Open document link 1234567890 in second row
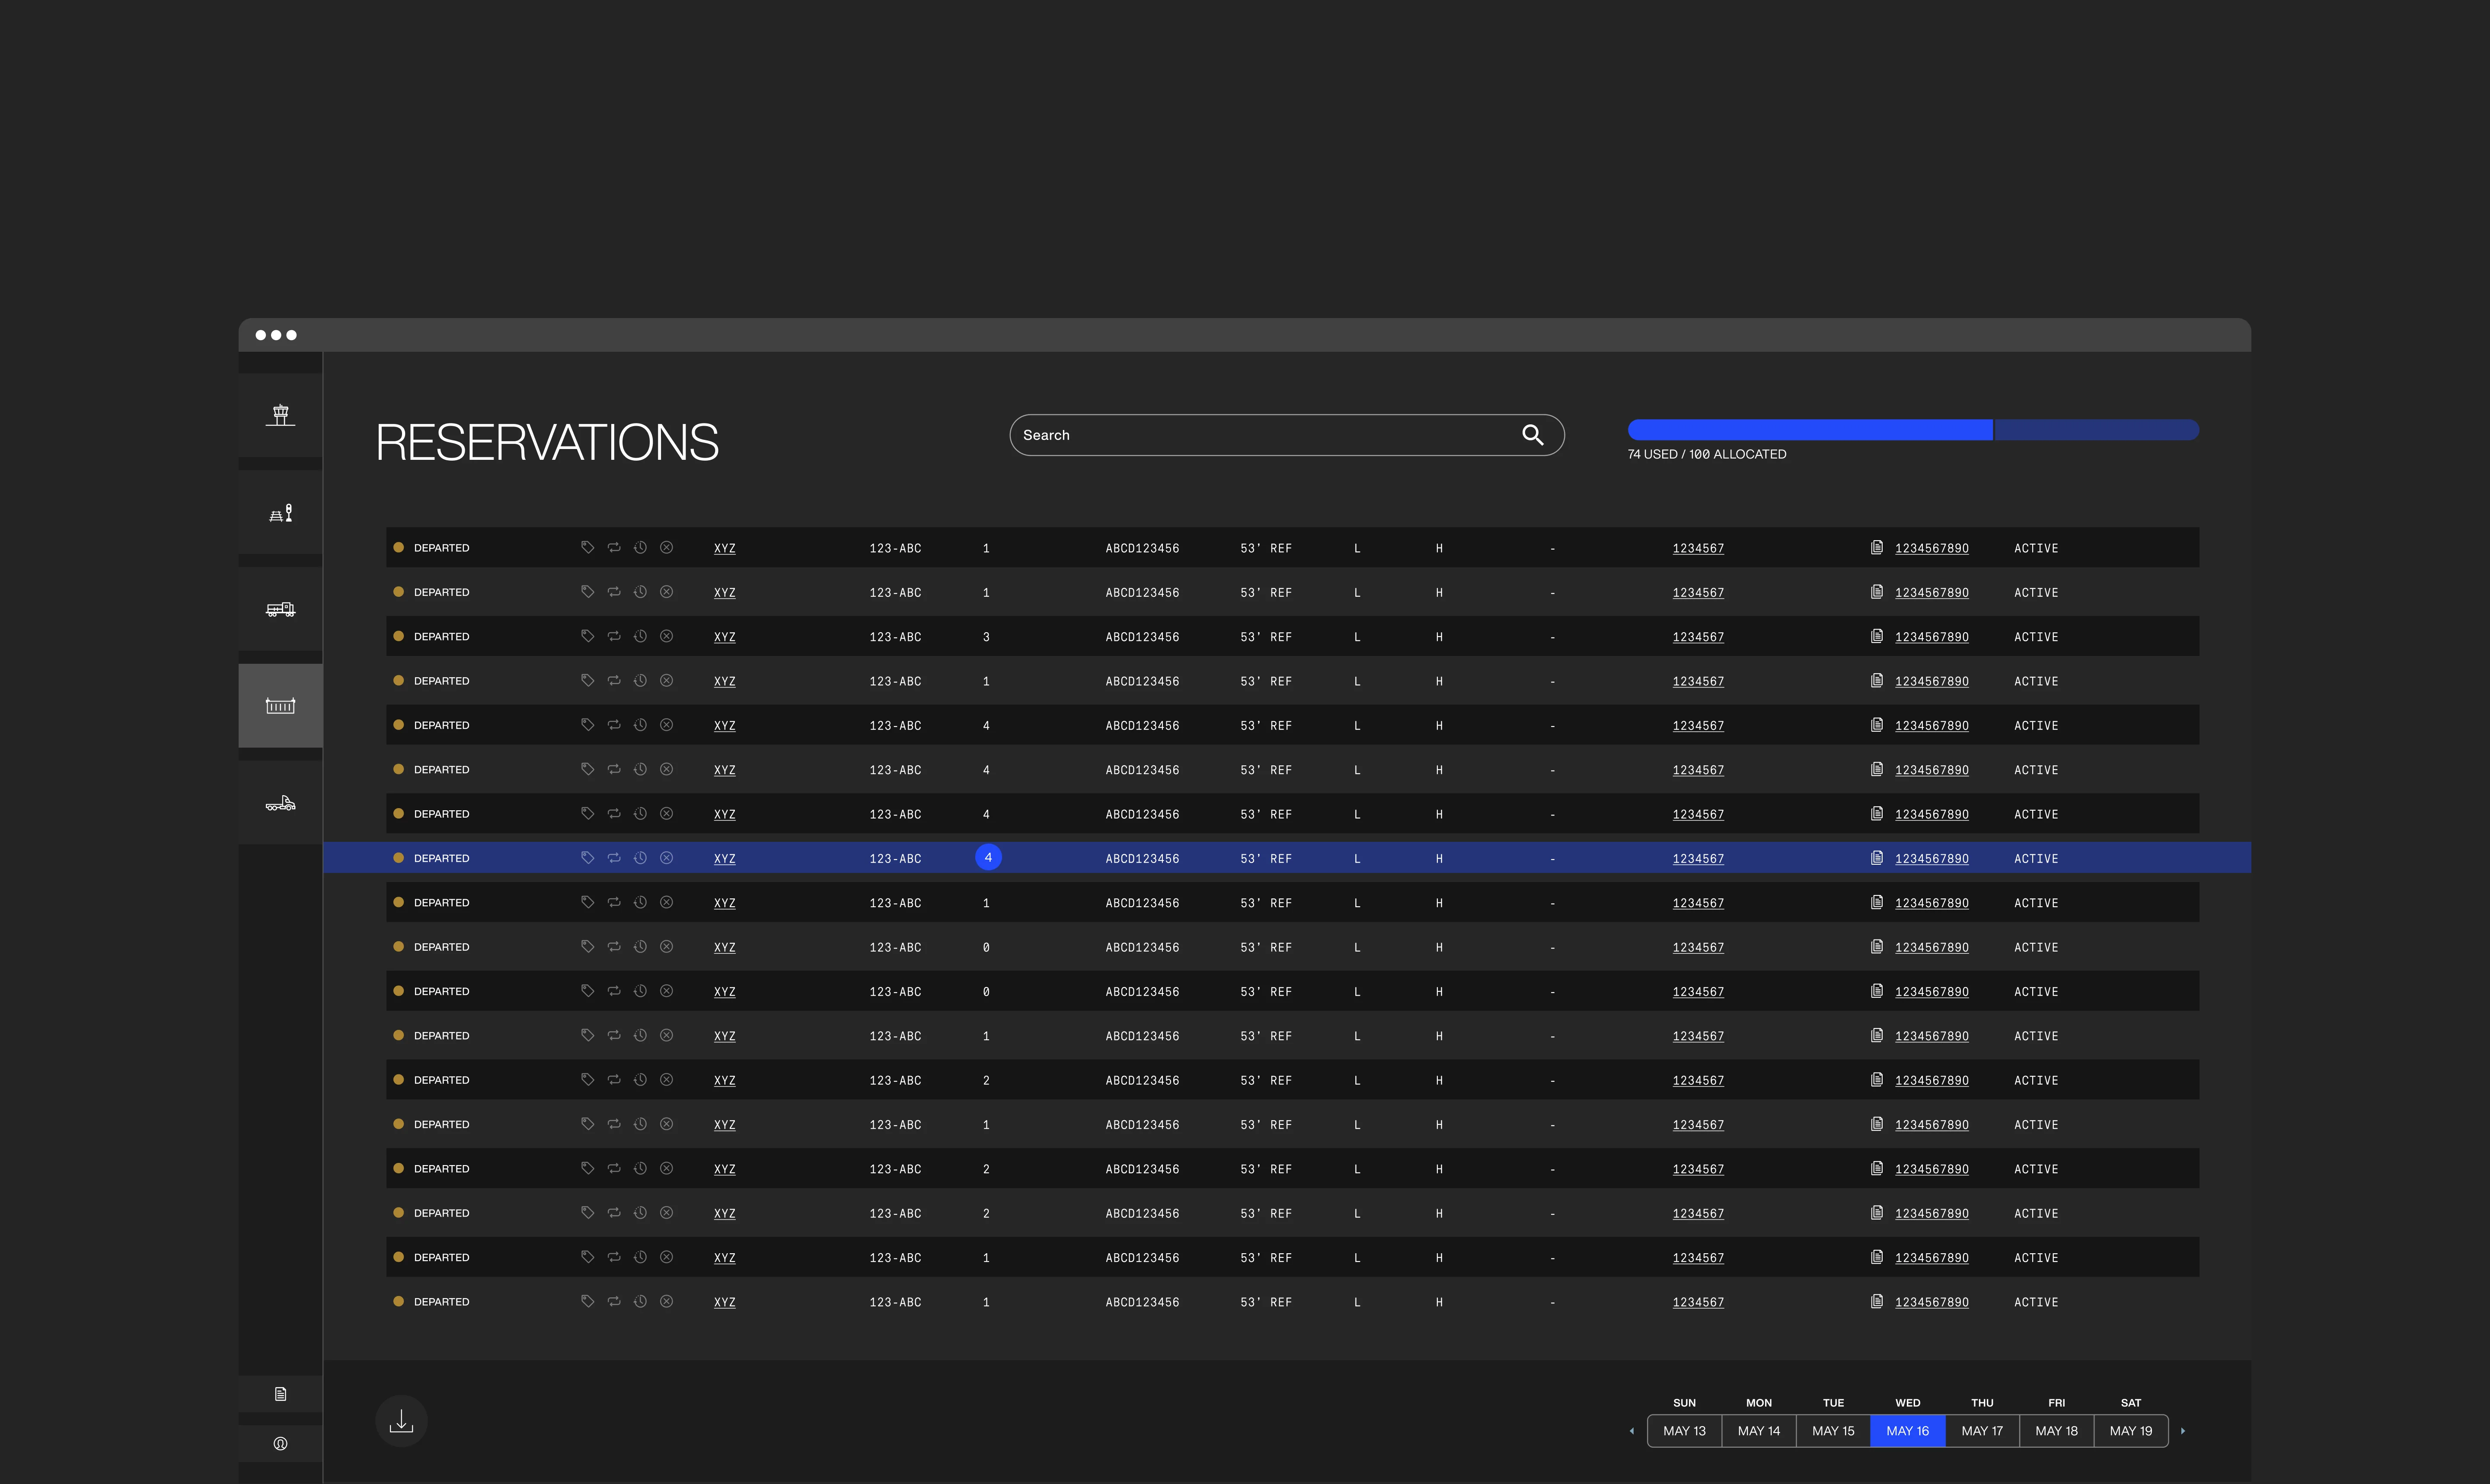 click(x=1931, y=593)
